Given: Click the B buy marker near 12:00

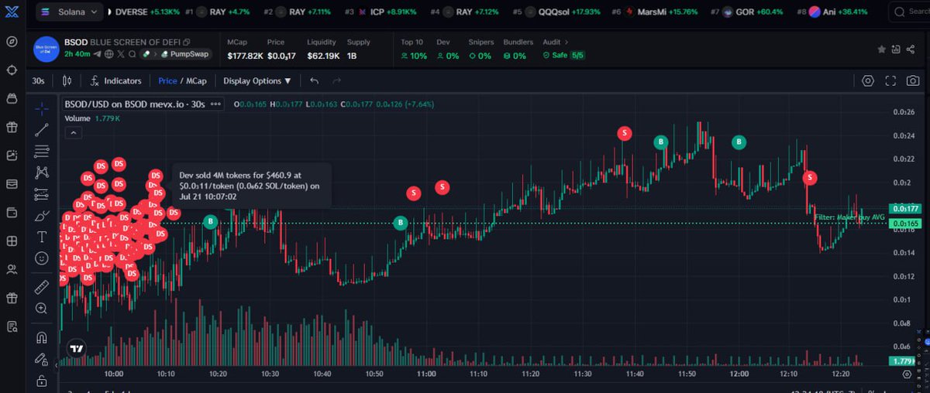Looking at the screenshot, I should point(739,142).
